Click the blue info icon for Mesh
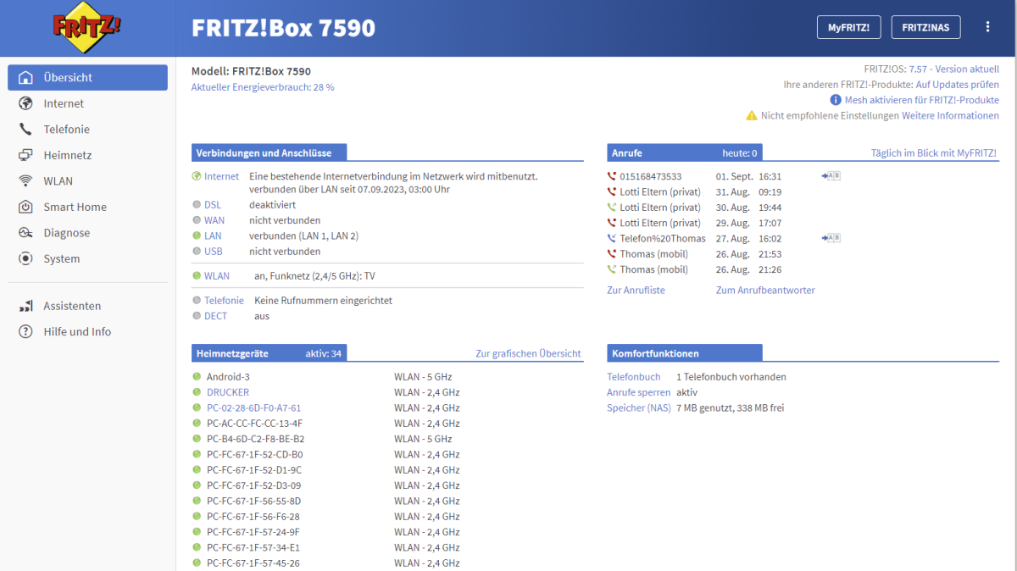 point(836,100)
